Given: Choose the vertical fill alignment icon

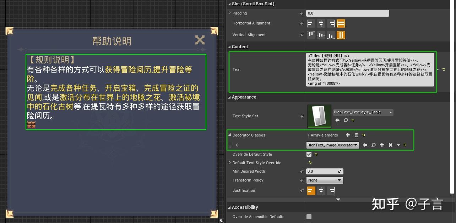Looking at the screenshot, I should coord(341,35).
